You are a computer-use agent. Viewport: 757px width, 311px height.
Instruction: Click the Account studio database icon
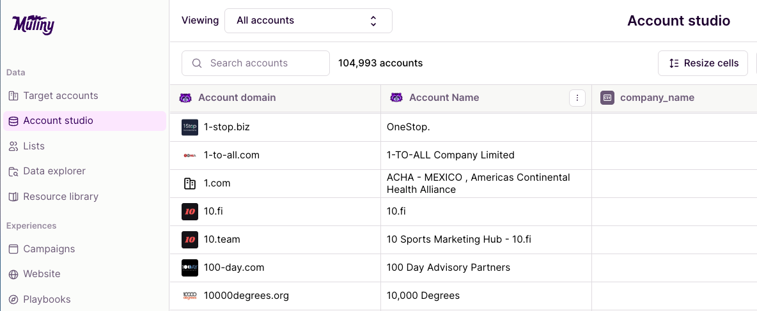13,121
